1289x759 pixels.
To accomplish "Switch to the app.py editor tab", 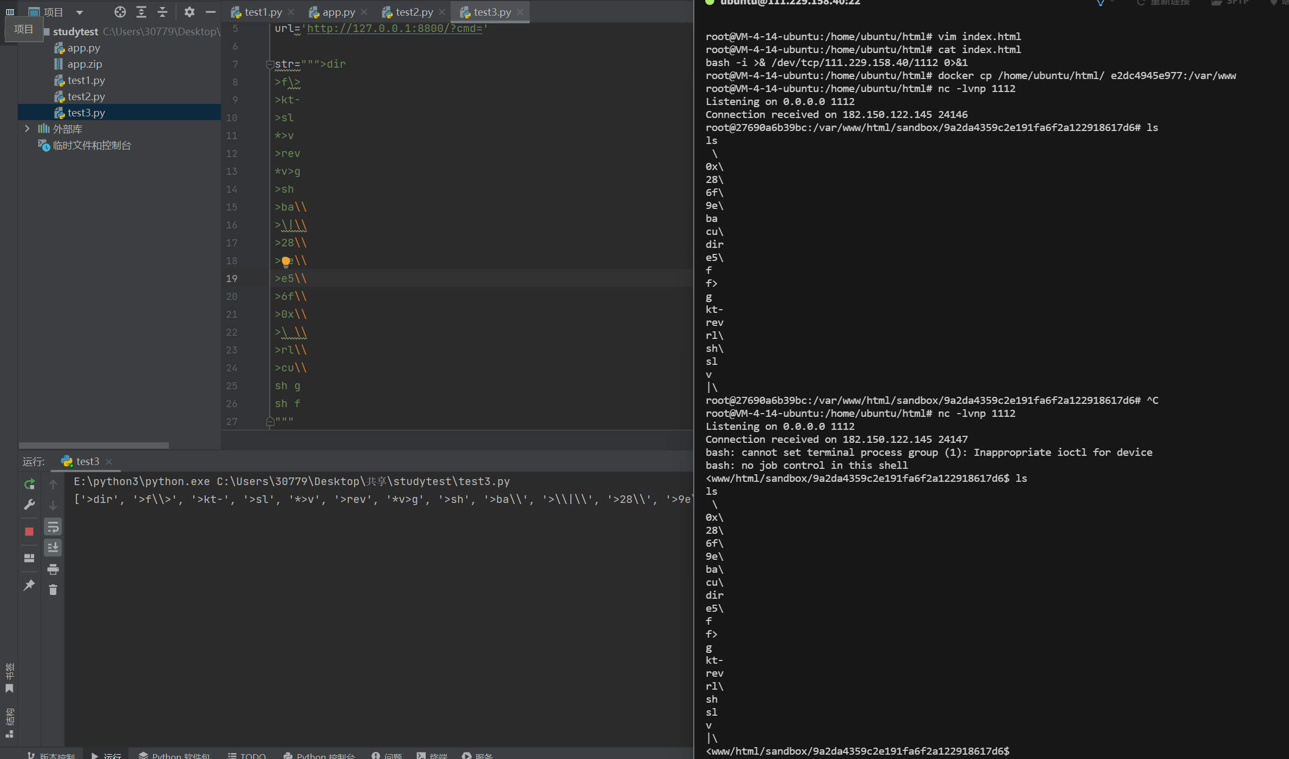I will pyautogui.click(x=338, y=12).
